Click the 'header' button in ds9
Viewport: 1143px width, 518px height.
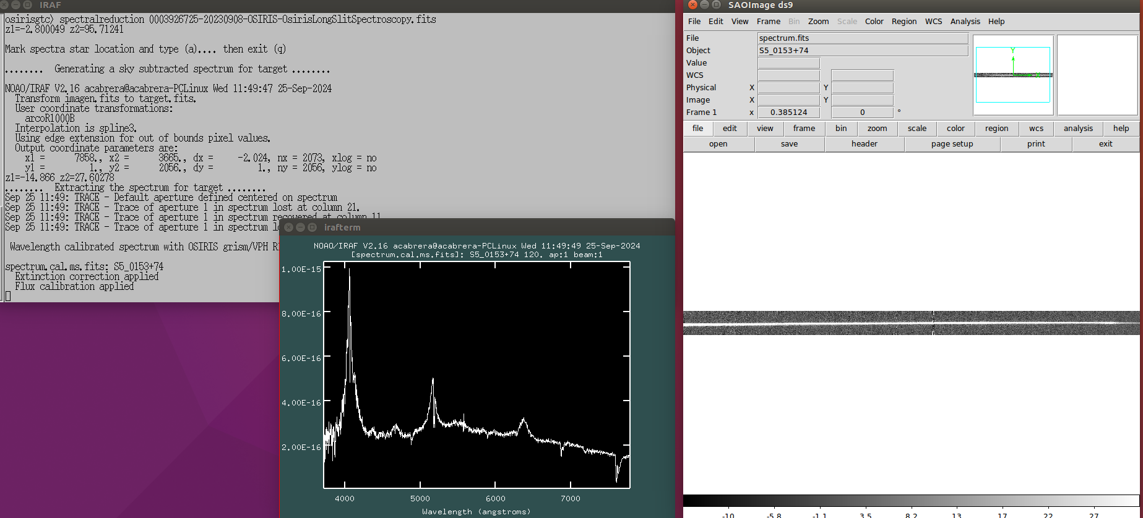coord(864,144)
